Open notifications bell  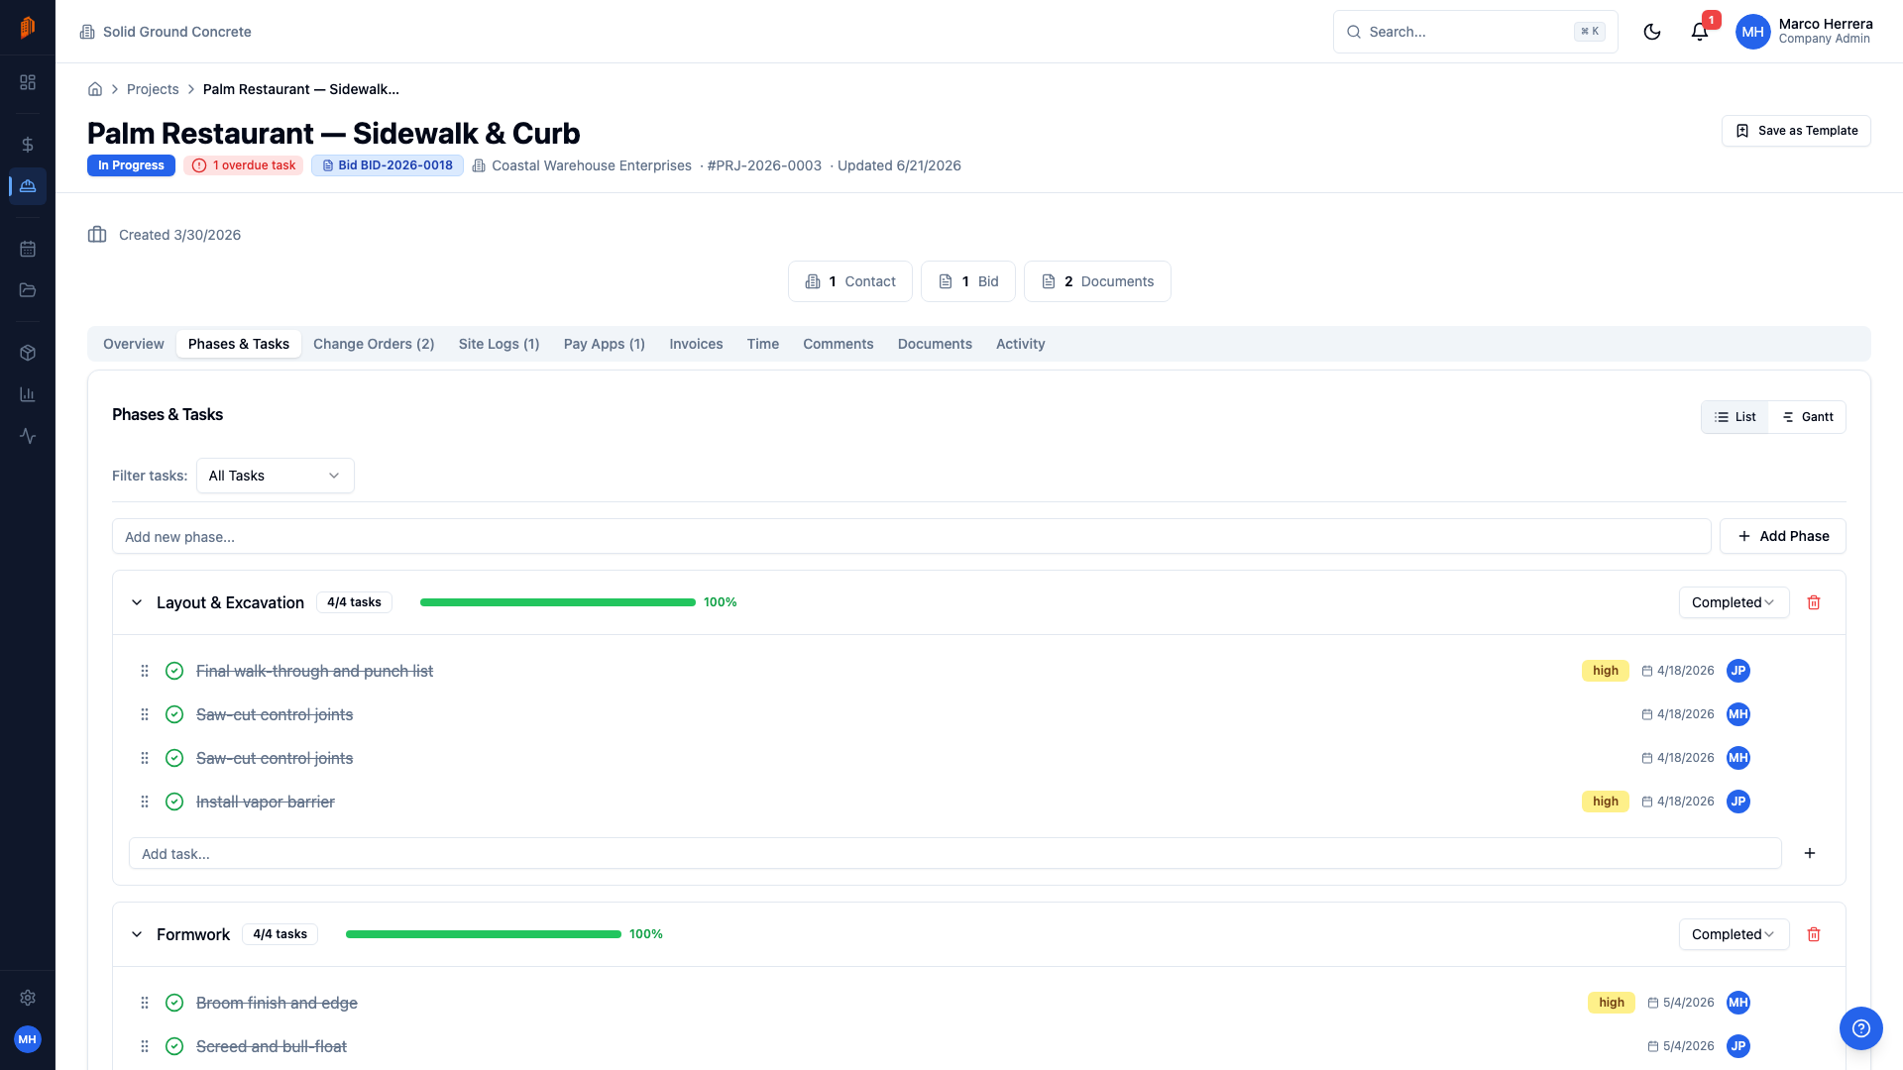[1700, 32]
